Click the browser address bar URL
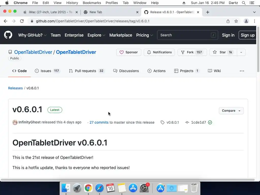Screen dimensions: 260x195 pyautogui.click(x=93, y=21)
